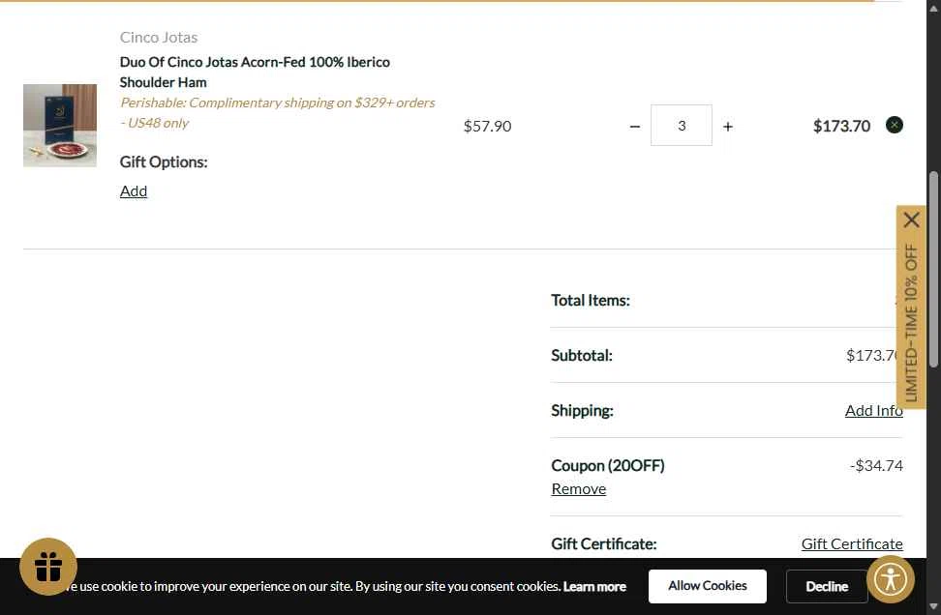Click the Gift Options label

coord(164,161)
